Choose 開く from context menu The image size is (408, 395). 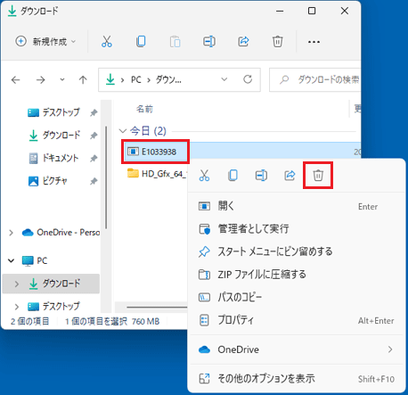click(297, 206)
